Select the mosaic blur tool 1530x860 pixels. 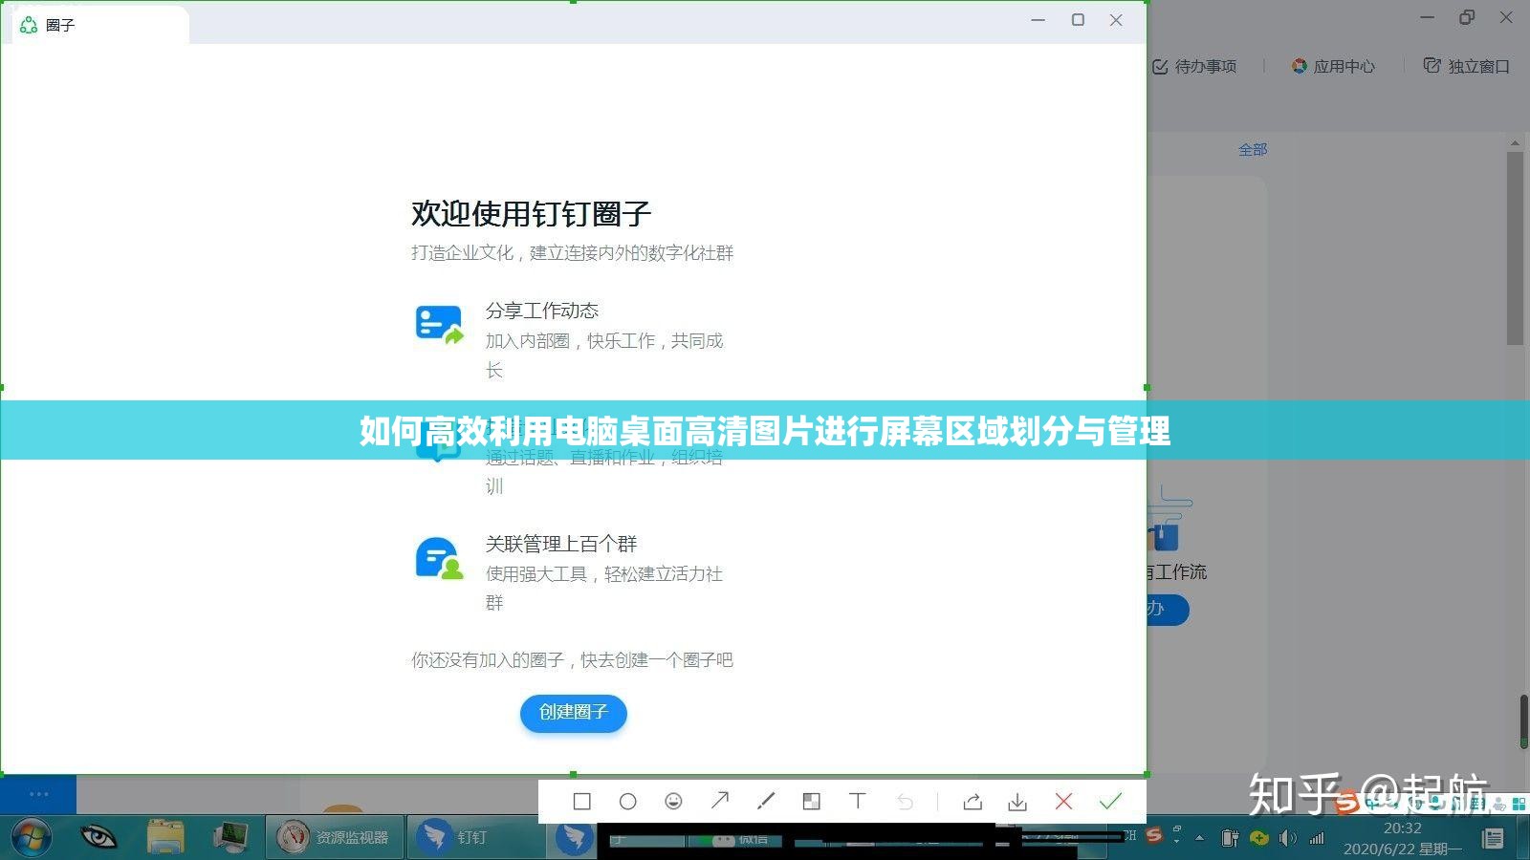pyautogui.click(x=811, y=802)
